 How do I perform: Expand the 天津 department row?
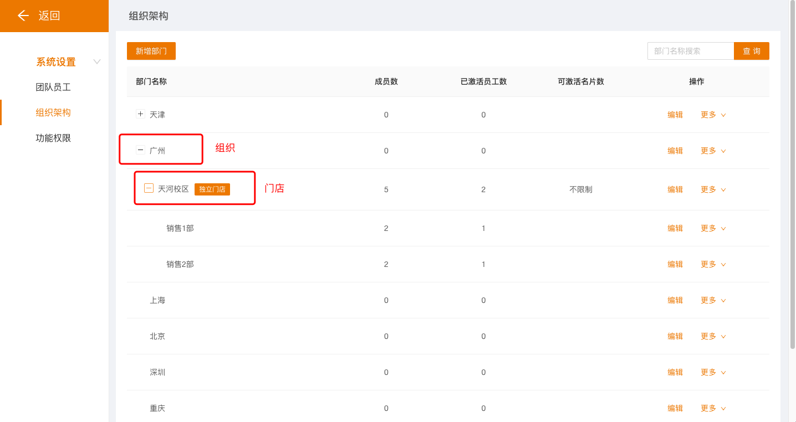[x=140, y=114]
